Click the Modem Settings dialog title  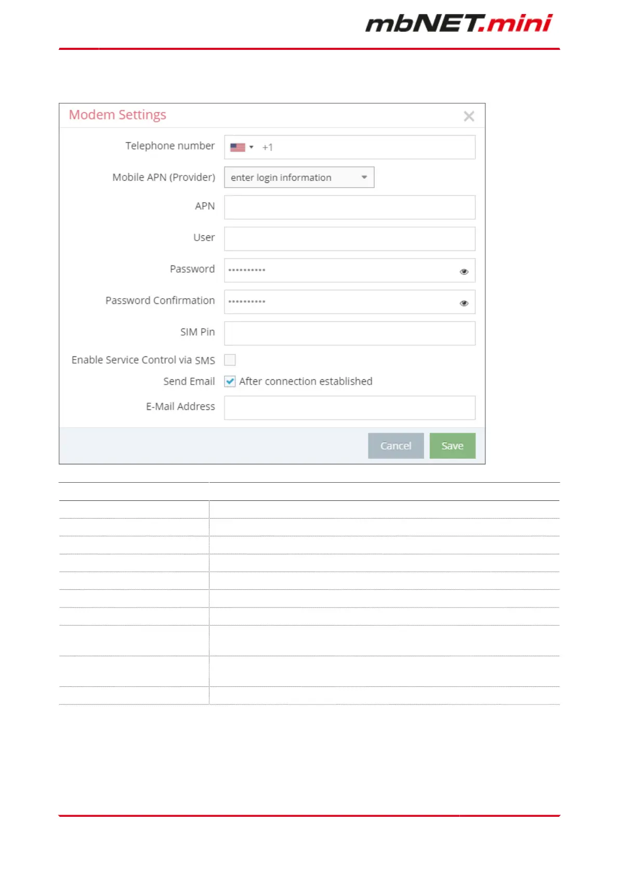117,115
